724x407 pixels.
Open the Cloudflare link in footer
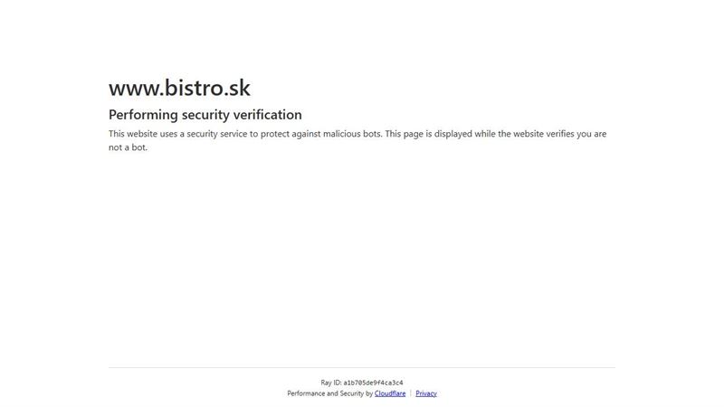[390, 393]
